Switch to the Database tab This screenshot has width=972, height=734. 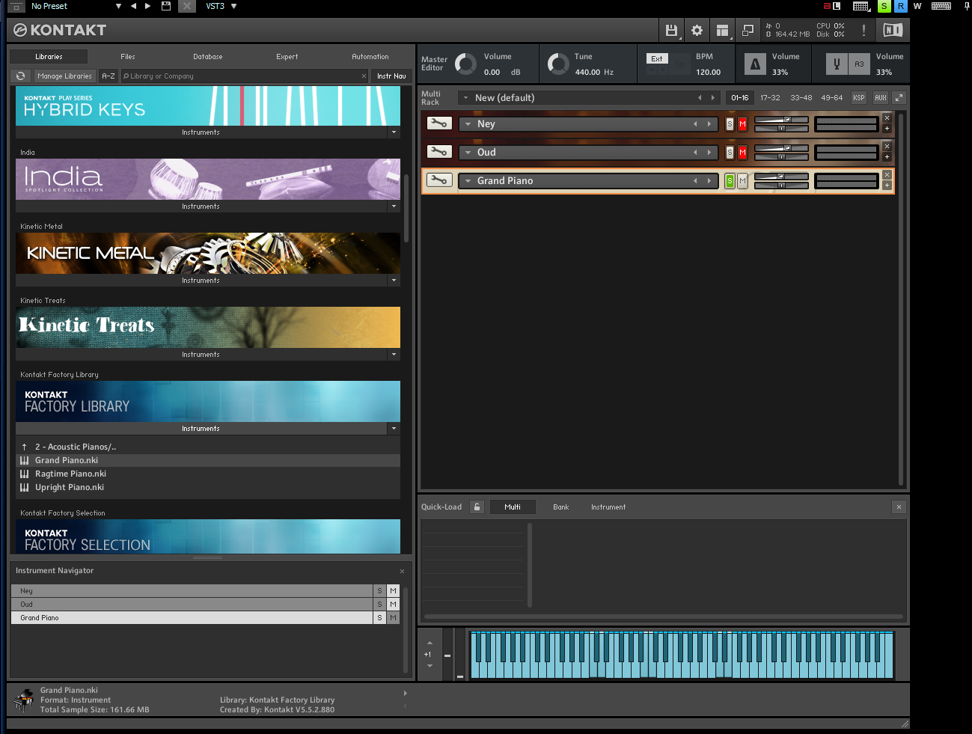pos(207,57)
